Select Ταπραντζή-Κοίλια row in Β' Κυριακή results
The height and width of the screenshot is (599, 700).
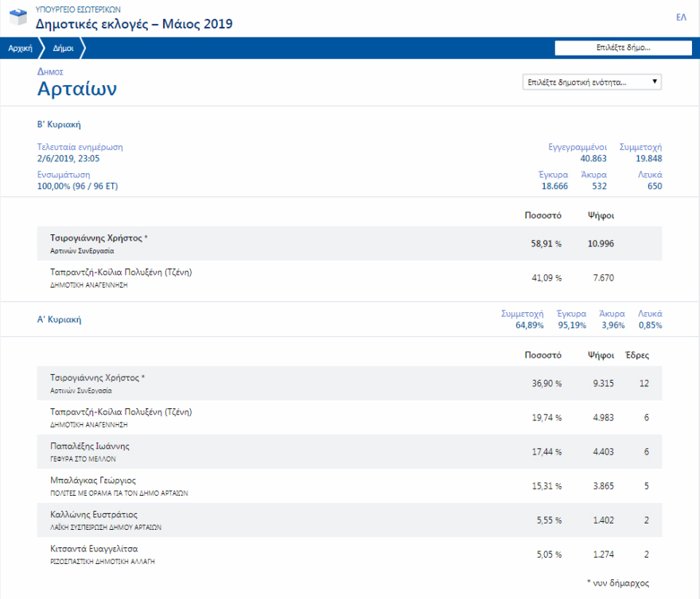pos(121,272)
